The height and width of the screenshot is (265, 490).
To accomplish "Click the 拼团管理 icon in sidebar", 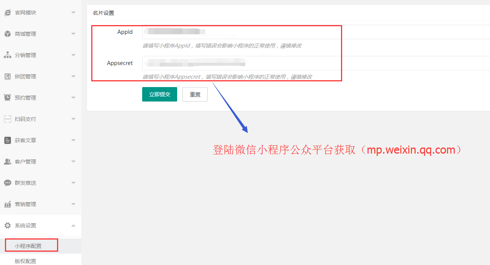I will (7, 76).
